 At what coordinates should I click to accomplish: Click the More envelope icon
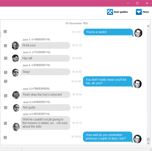click(x=139, y=12)
